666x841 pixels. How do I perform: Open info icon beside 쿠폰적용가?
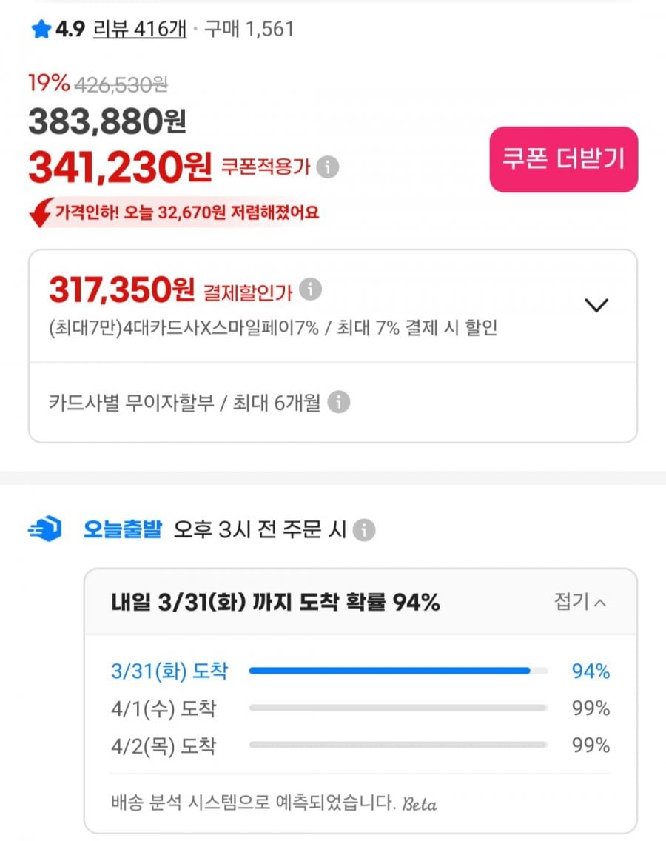[328, 167]
